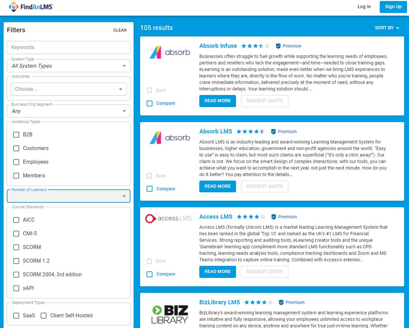Toggle the SCORM checkbox
Screen dimensions: 409x328
16,247
